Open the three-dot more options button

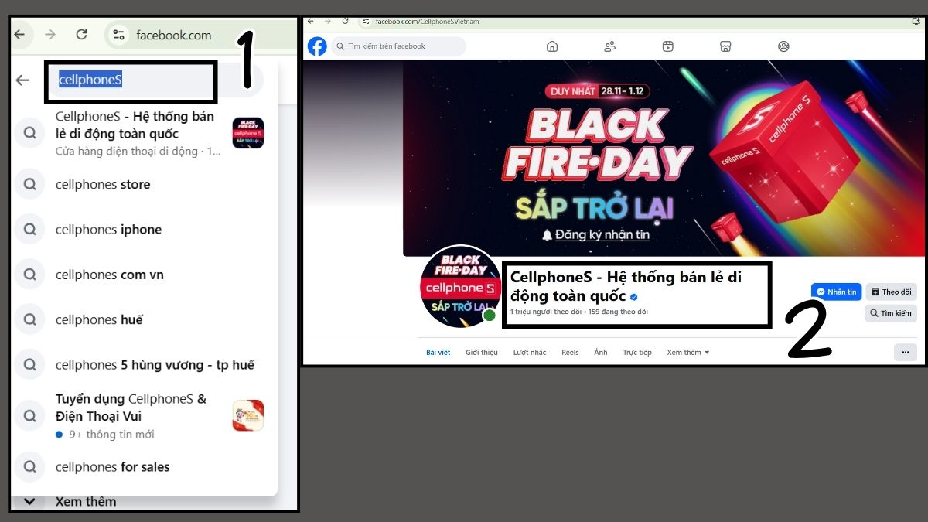coord(905,353)
